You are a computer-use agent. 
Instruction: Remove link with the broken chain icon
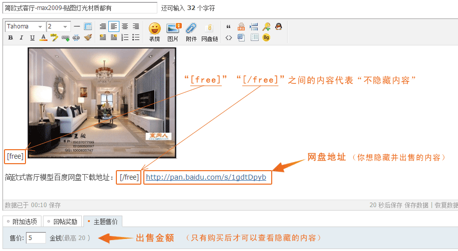click(x=76, y=37)
